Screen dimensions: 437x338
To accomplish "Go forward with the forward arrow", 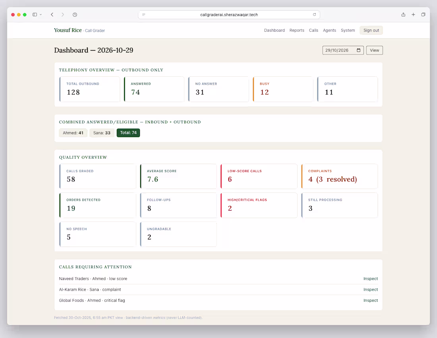I will click(63, 14).
